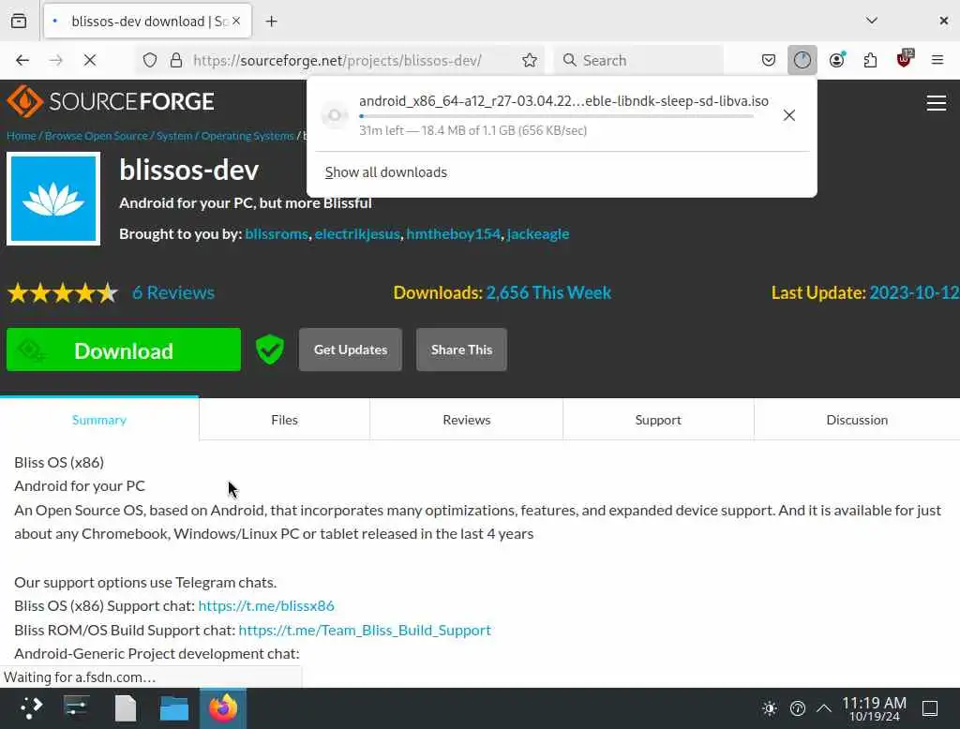Open hmtheboy154 author profile
Screen dimensions: 960x729
click(453, 234)
